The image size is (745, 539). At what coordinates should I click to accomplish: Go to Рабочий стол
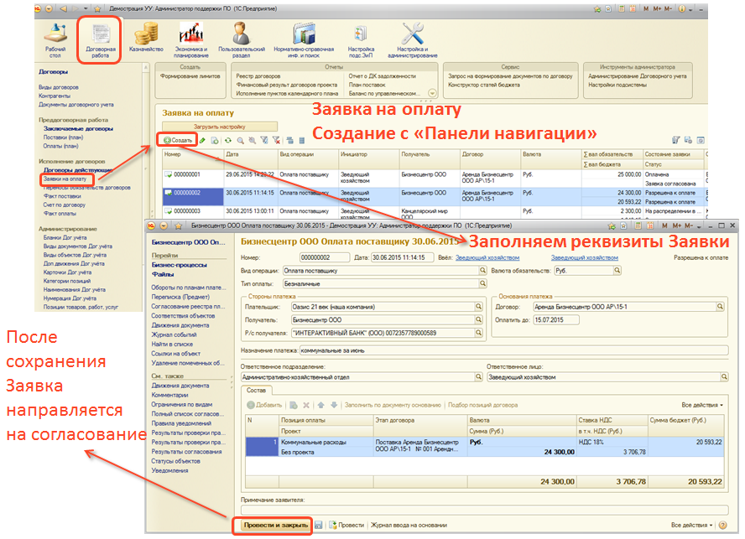[x=55, y=40]
